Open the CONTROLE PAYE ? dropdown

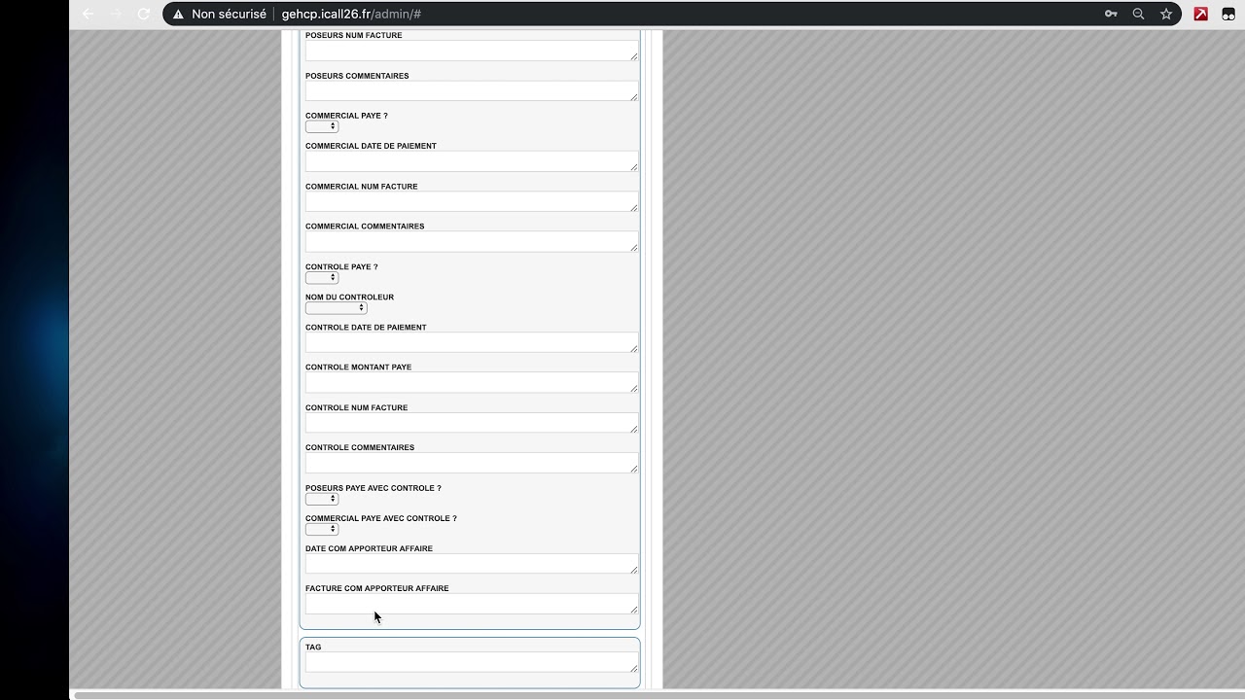(x=322, y=277)
